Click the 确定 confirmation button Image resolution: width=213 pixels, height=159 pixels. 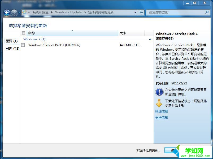click(173, 150)
